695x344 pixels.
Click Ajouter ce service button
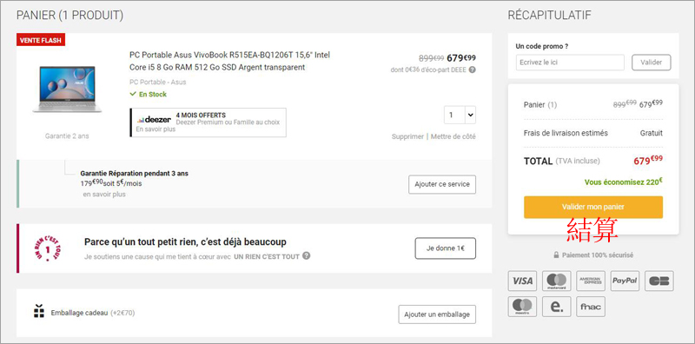[x=442, y=184]
